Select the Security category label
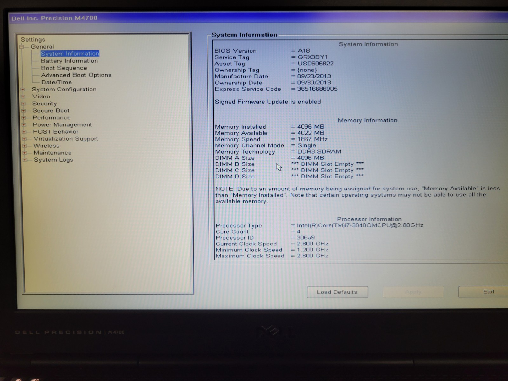 (44, 104)
